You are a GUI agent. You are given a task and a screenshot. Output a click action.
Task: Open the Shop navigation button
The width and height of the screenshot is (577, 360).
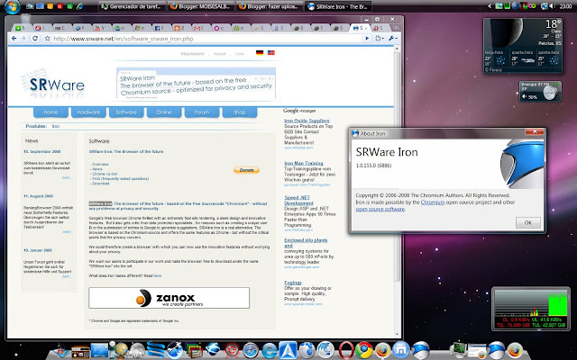click(240, 112)
